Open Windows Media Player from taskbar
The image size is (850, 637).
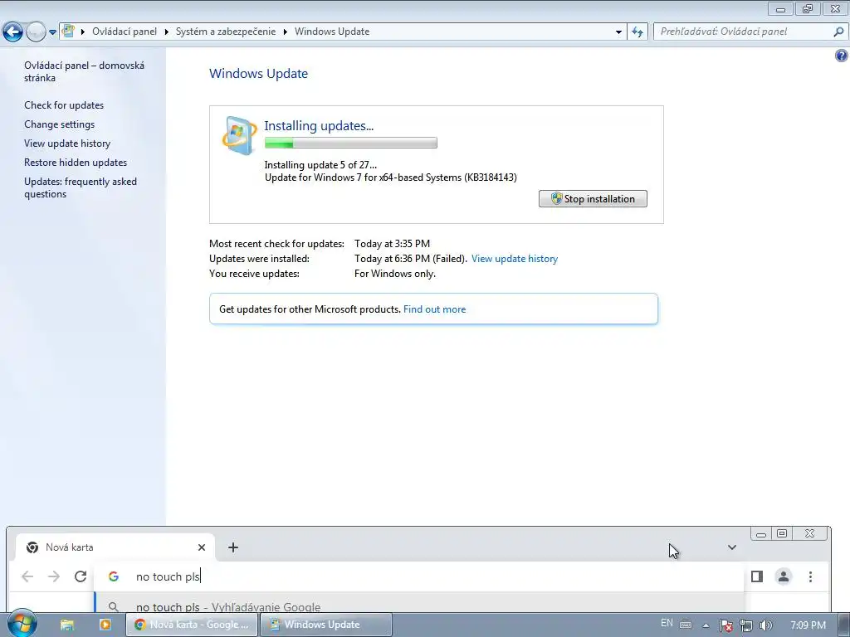[105, 625]
